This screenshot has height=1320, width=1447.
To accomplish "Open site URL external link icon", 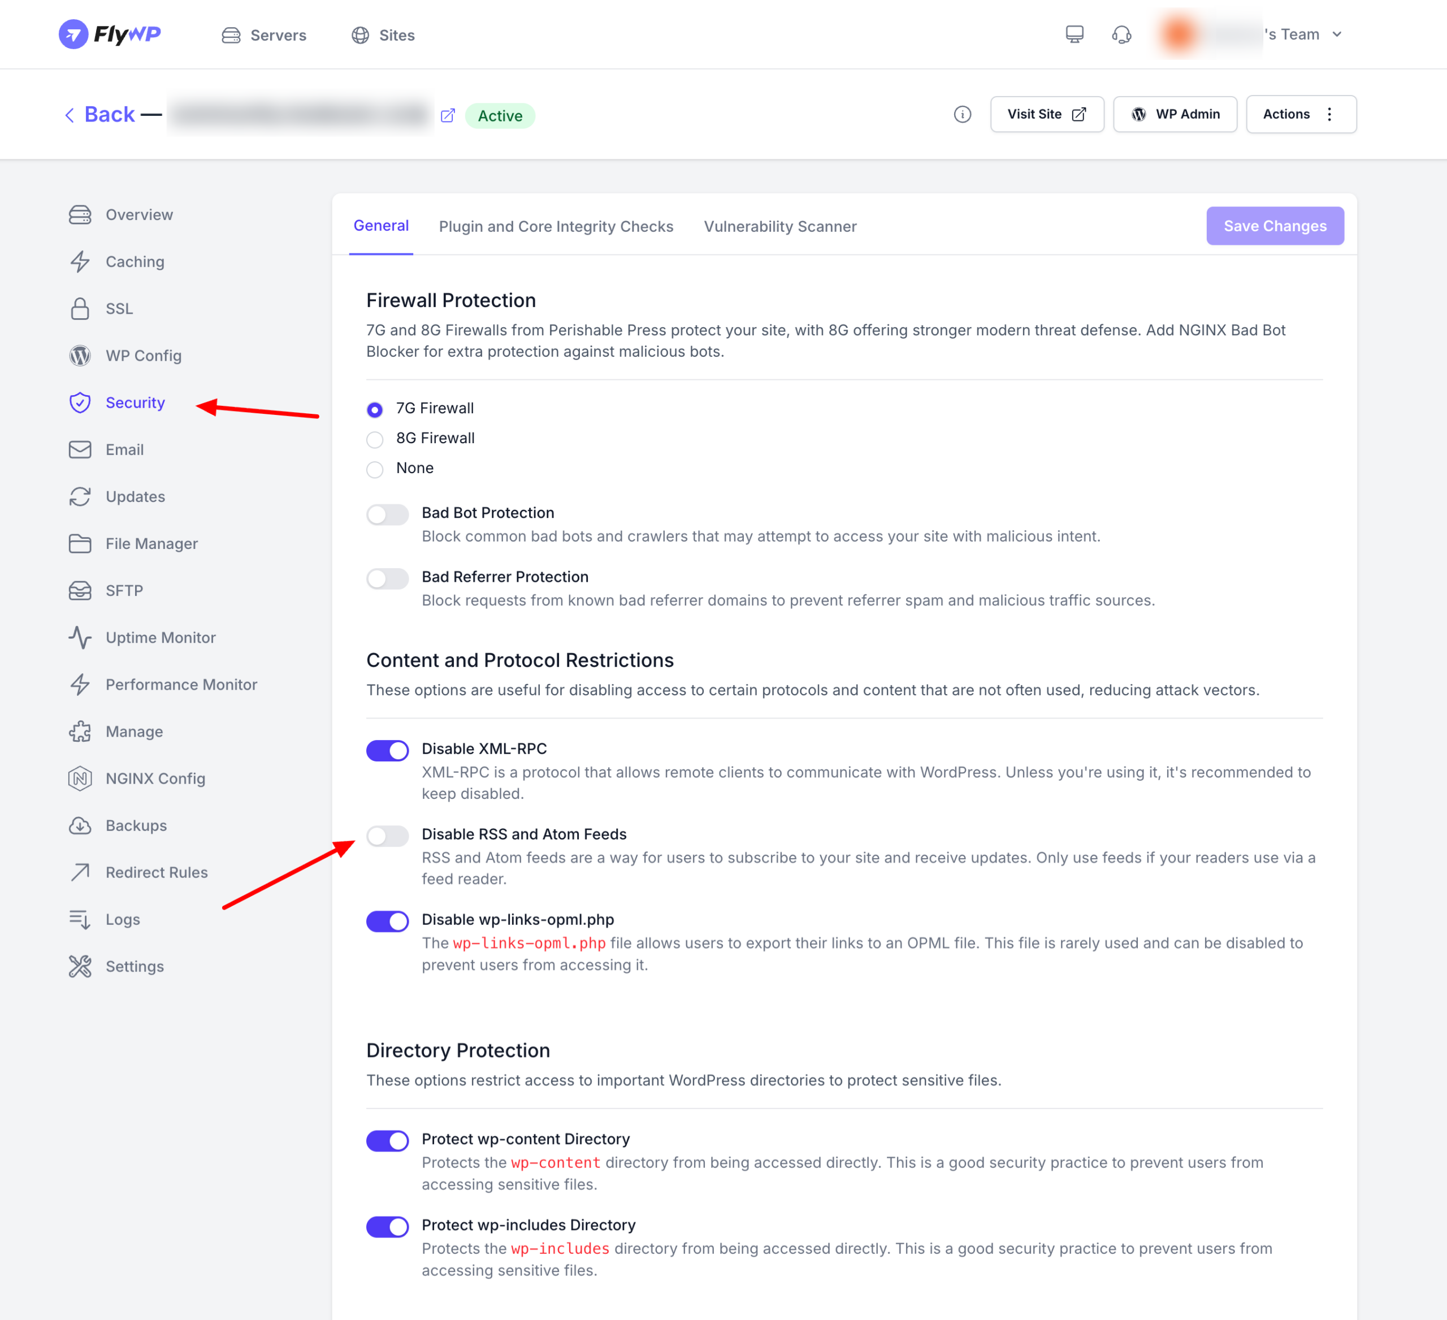I will (447, 115).
